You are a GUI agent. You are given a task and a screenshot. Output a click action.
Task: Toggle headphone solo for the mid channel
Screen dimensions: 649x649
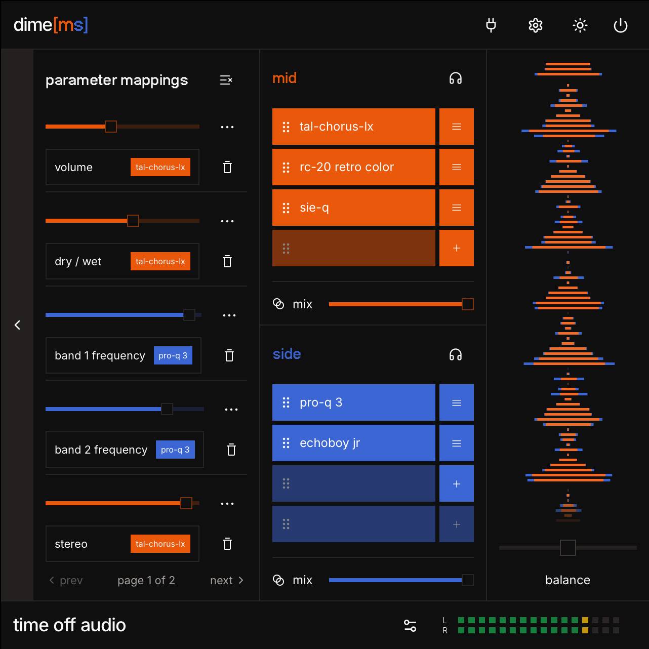(455, 78)
